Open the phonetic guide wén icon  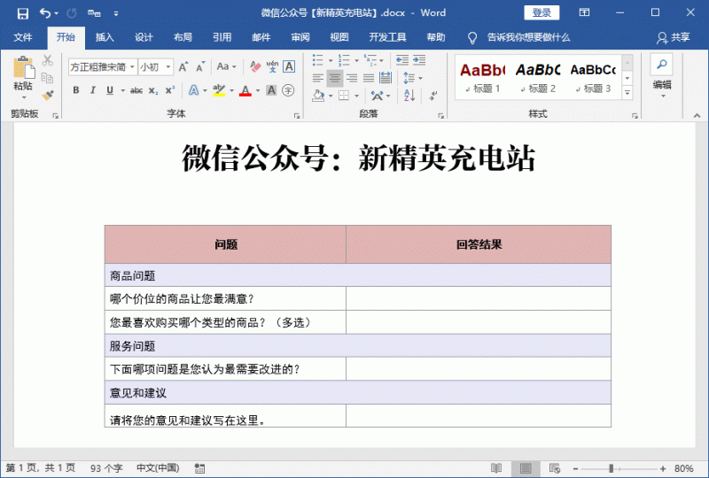point(272,67)
